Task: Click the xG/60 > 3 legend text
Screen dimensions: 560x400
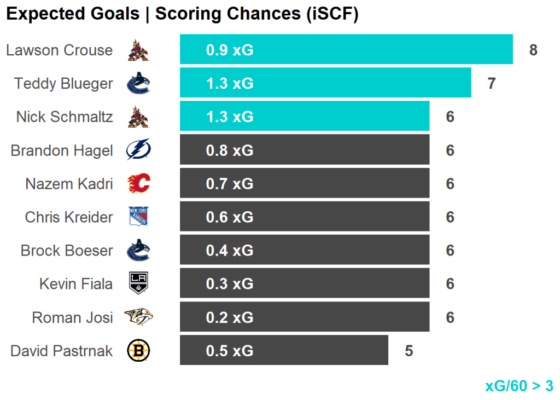Action: pyautogui.click(x=518, y=386)
